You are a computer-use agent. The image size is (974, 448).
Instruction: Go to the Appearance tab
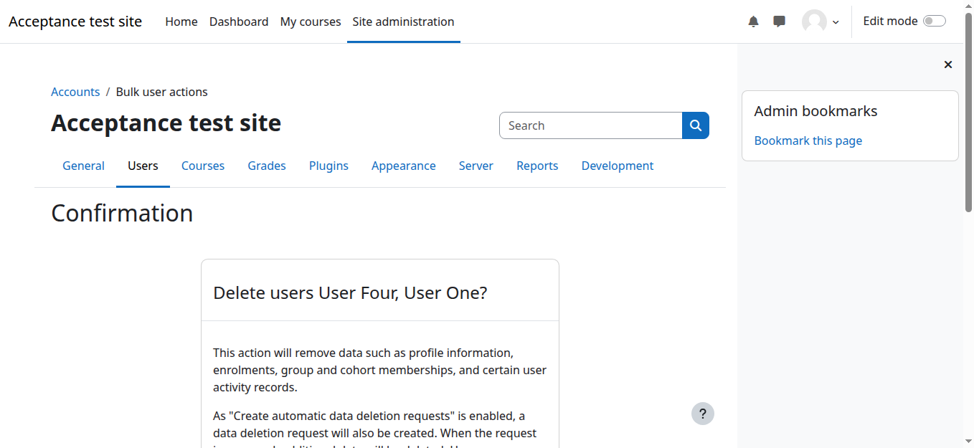[x=403, y=166]
